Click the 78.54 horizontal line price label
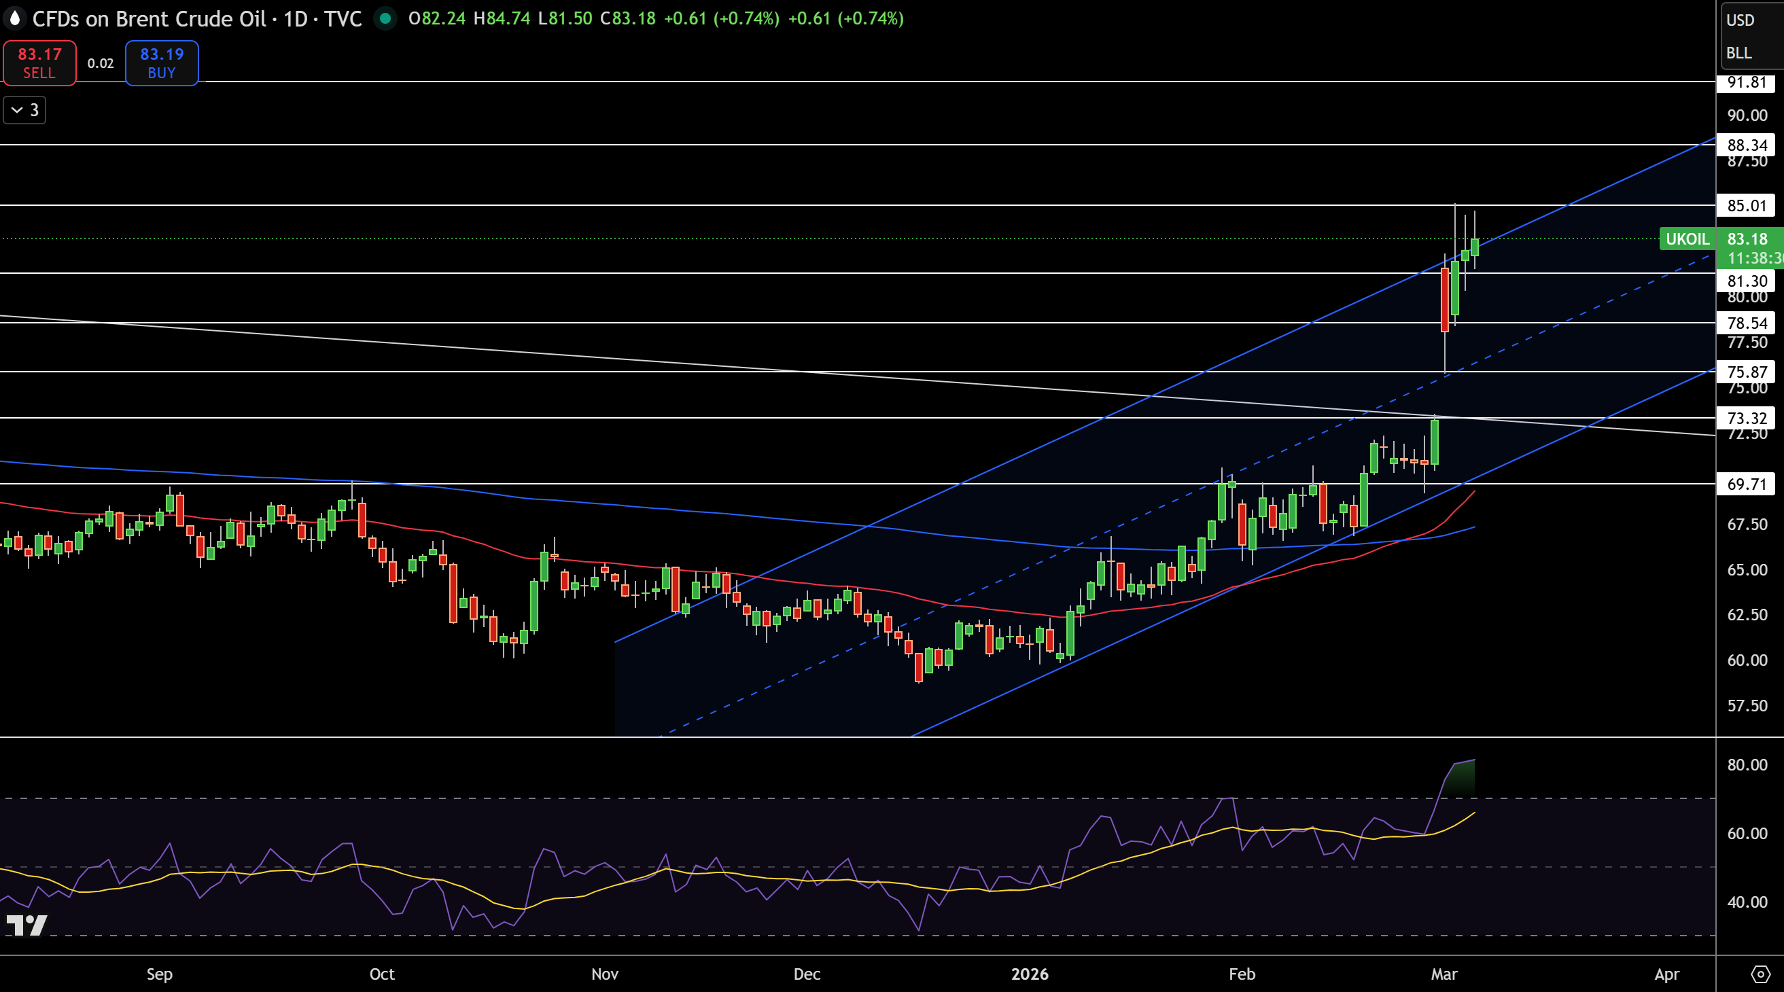The width and height of the screenshot is (1784, 992). [x=1746, y=323]
